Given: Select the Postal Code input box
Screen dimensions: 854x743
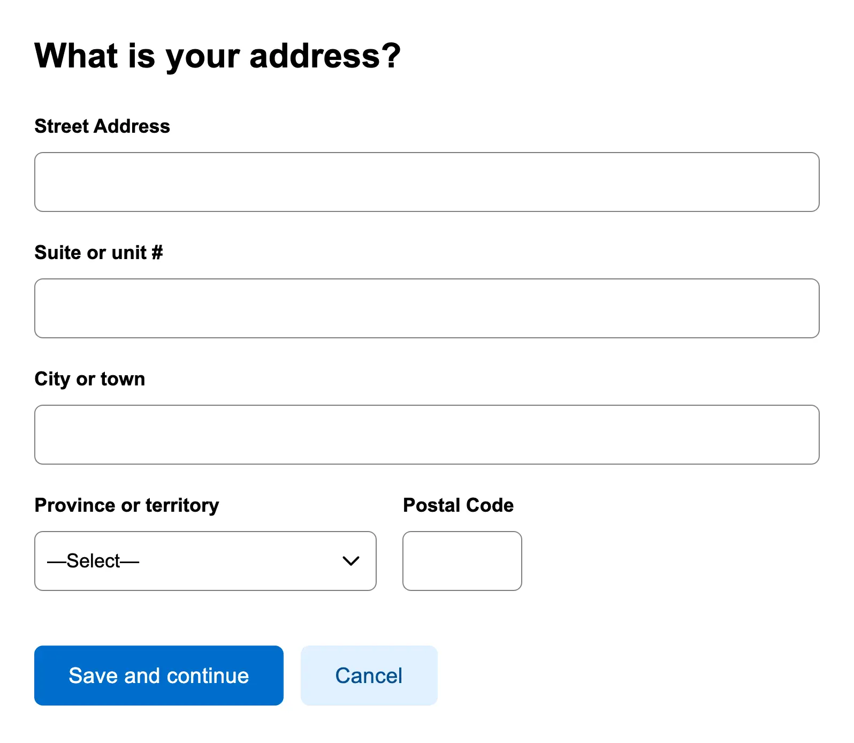Looking at the screenshot, I should [x=462, y=561].
